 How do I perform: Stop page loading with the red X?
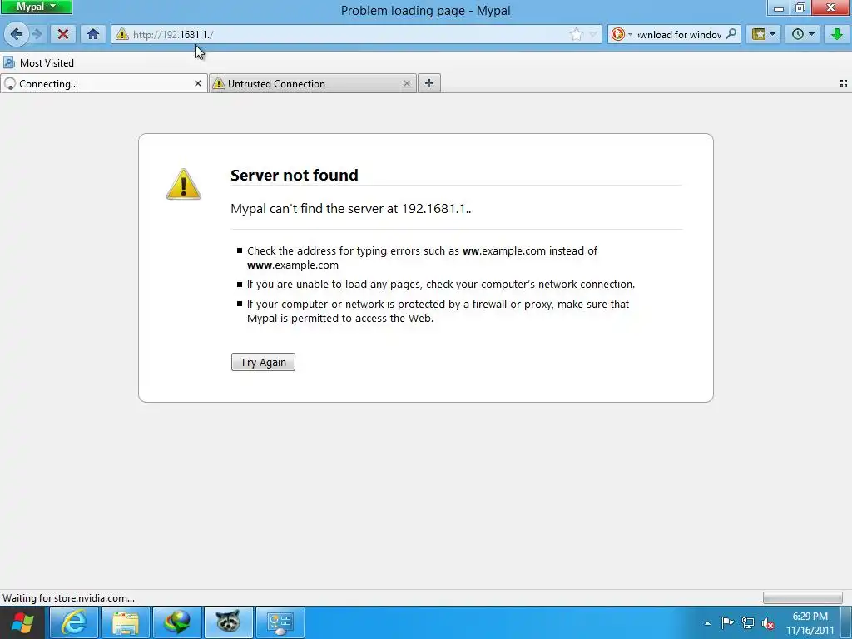point(63,34)
